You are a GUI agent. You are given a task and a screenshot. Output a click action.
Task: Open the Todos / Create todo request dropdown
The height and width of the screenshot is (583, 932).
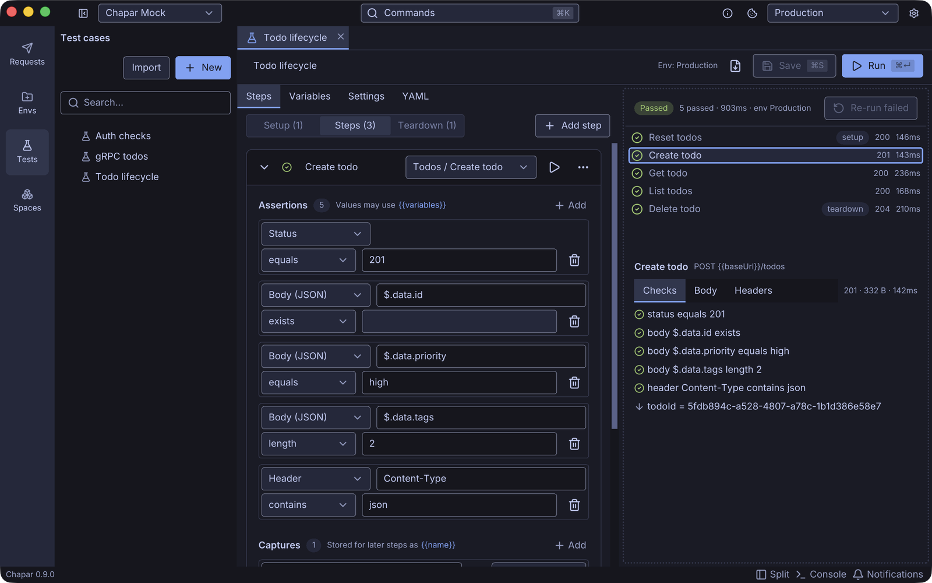(x=471, y=167)
